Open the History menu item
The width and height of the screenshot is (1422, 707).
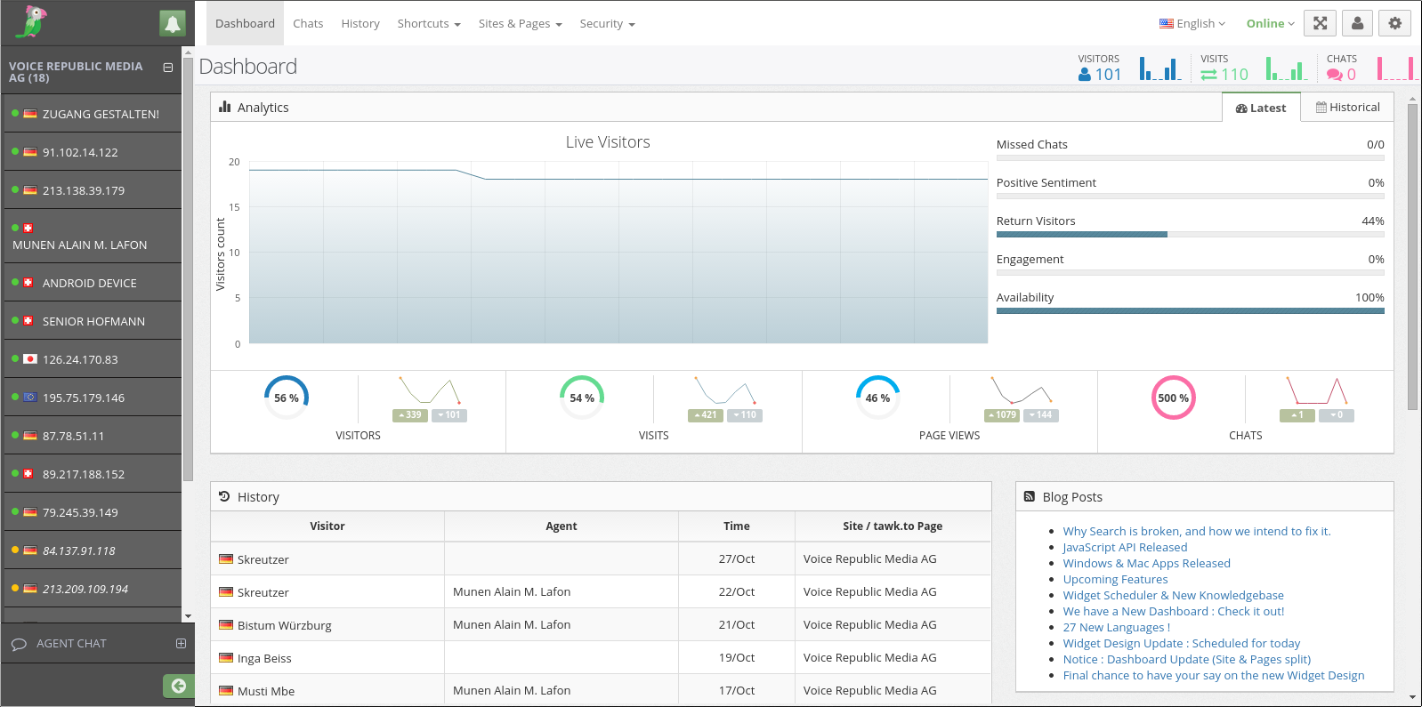tap(360, 24)
